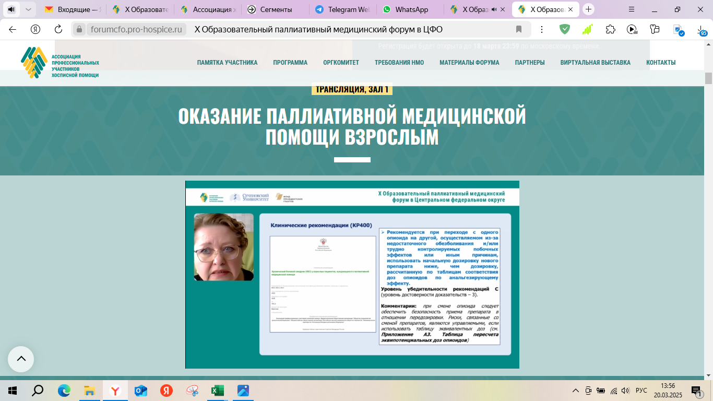Viewport: 713px width, 401px height.
Task: Open Excel from taskbar
Action: point(217,390)
